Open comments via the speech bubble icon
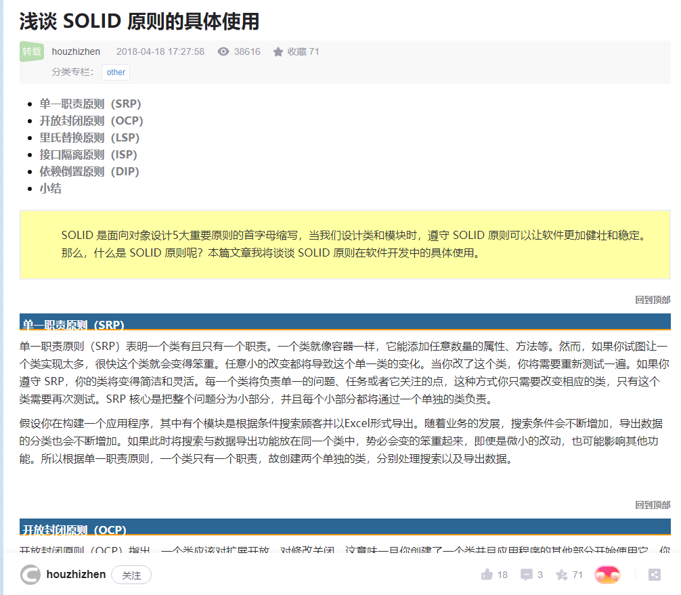681x595 pixels. point(526,575)
